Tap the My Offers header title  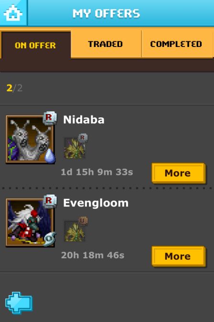(106, 13)
